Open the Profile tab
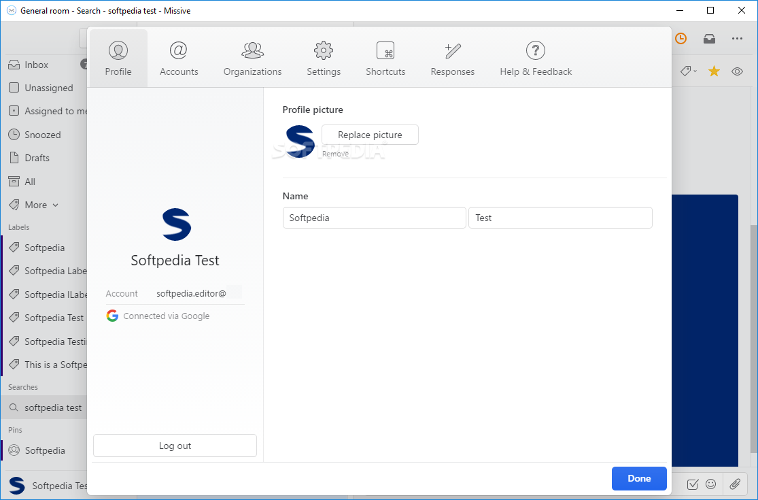 coord(118,59)
